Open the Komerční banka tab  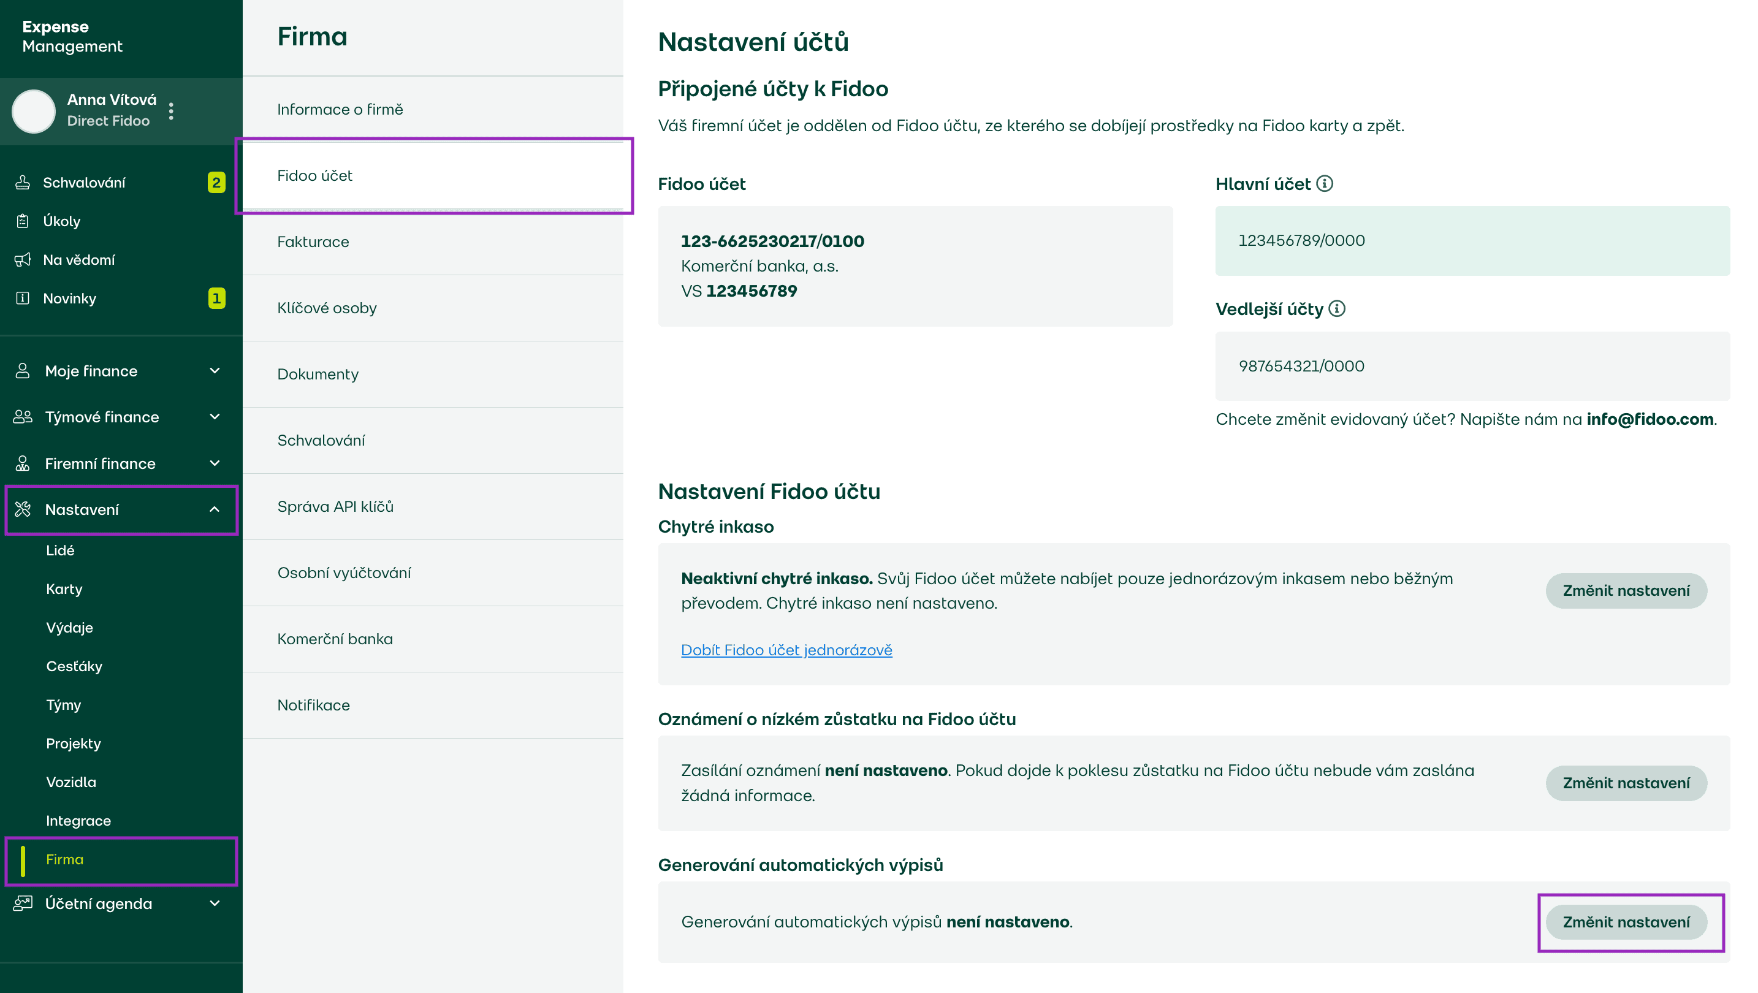(x=433, y=639)
